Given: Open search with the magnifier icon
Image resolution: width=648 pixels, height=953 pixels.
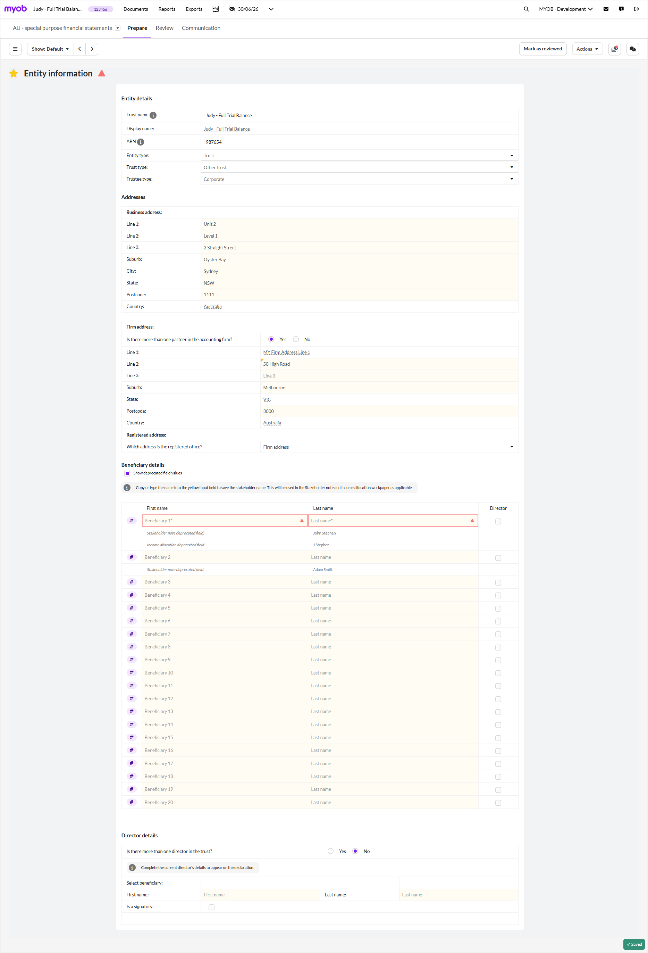Looking at the screenshot, I should point(526,9).
